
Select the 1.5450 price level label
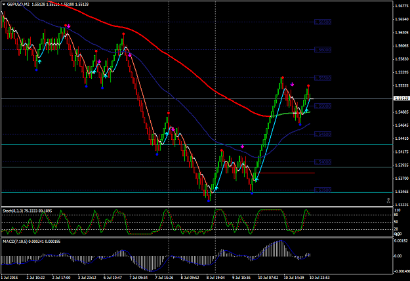point(323,135)
